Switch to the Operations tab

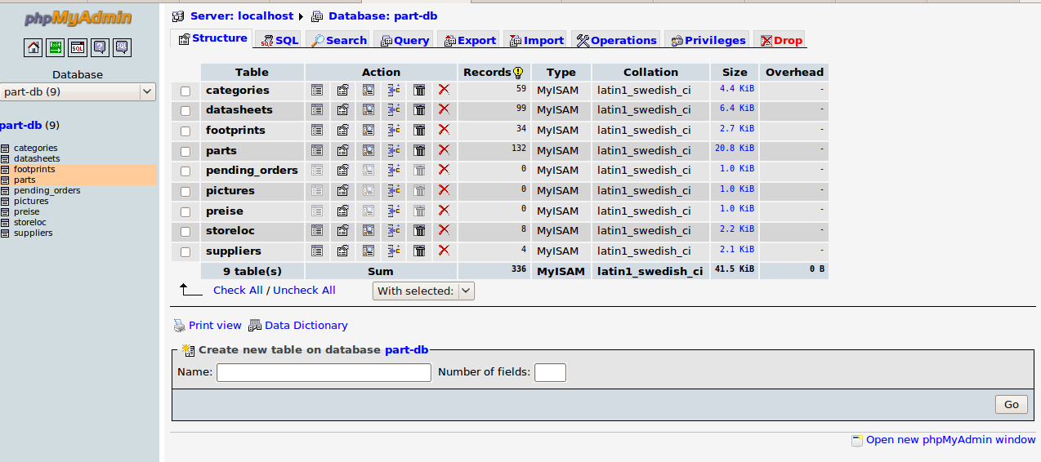click(616, 40)
